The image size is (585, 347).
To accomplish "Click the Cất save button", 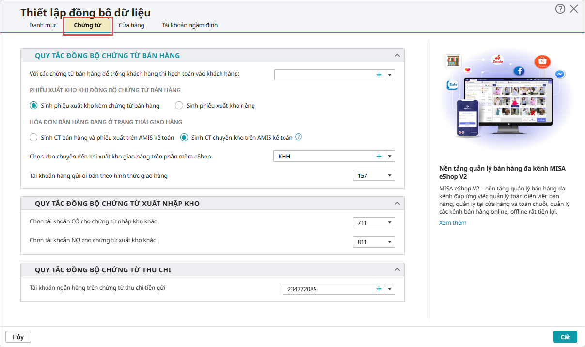I will [x=565, y=337].
